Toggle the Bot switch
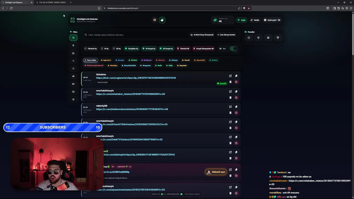The height and width of the screenshot is (199, 354). (x=233, y=49)
